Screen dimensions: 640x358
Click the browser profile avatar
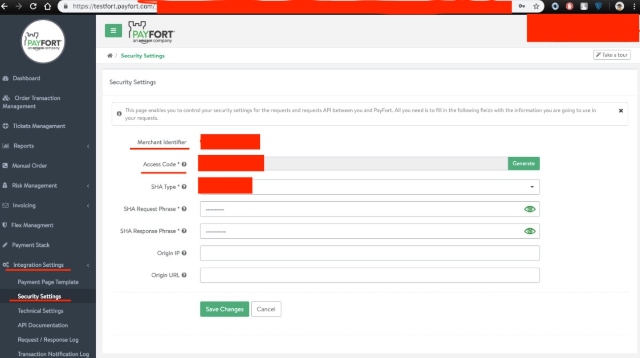pyautogui.click(x=619, y=7)
